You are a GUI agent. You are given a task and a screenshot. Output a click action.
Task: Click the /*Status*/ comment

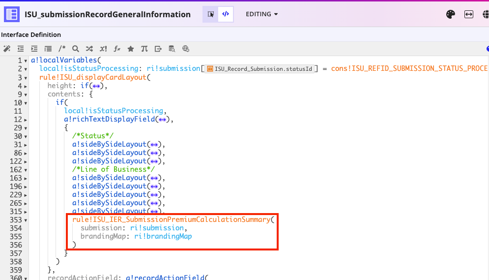click(x=93, y=136)
